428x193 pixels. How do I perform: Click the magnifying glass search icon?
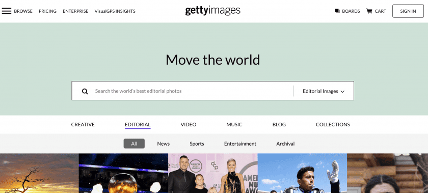tap(85, 91)
